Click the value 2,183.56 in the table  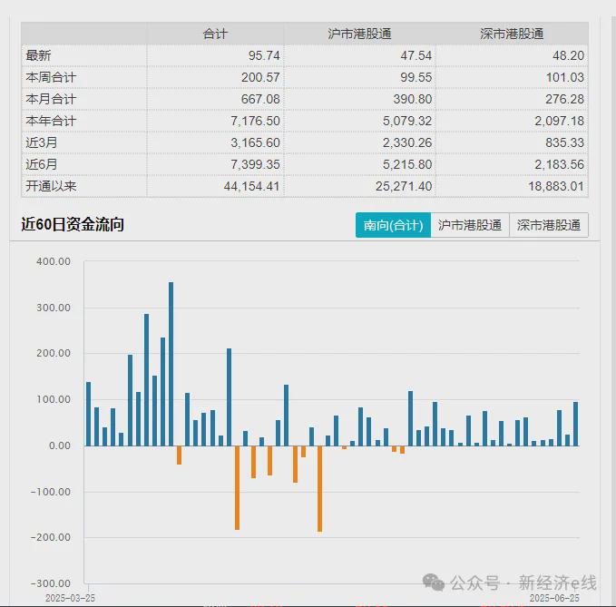point(560,164)
